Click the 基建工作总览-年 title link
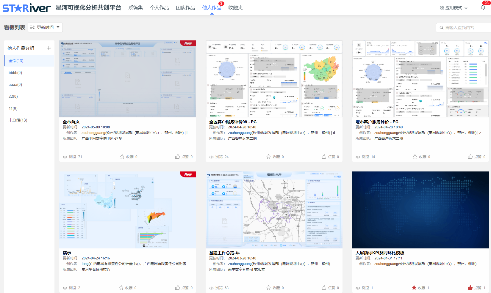 [x=224, y=253]
